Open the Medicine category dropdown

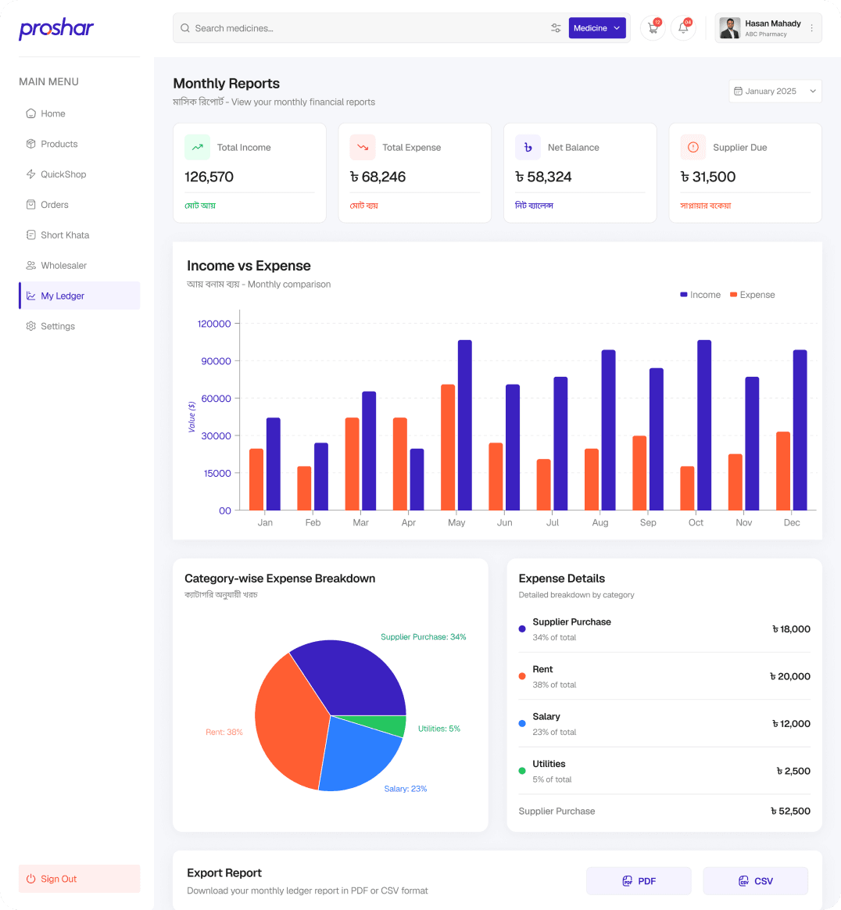click(x=597, y=27)
